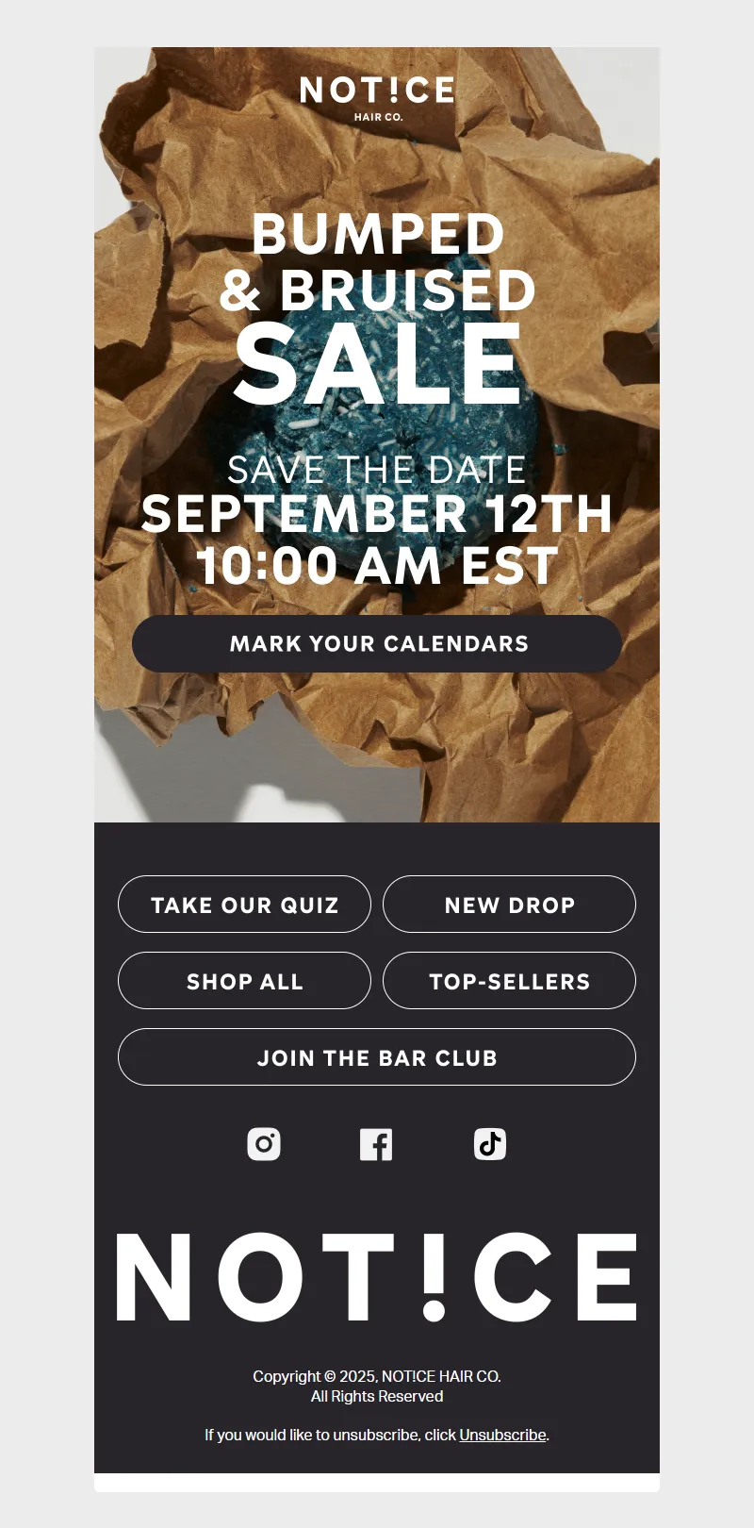Viewport: 754px width, 1528px height.
Task: Open the Facebook social icon
Action: point(376,1144)
